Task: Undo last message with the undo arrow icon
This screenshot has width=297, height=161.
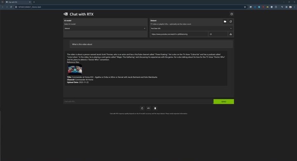Action: [148, 108]
